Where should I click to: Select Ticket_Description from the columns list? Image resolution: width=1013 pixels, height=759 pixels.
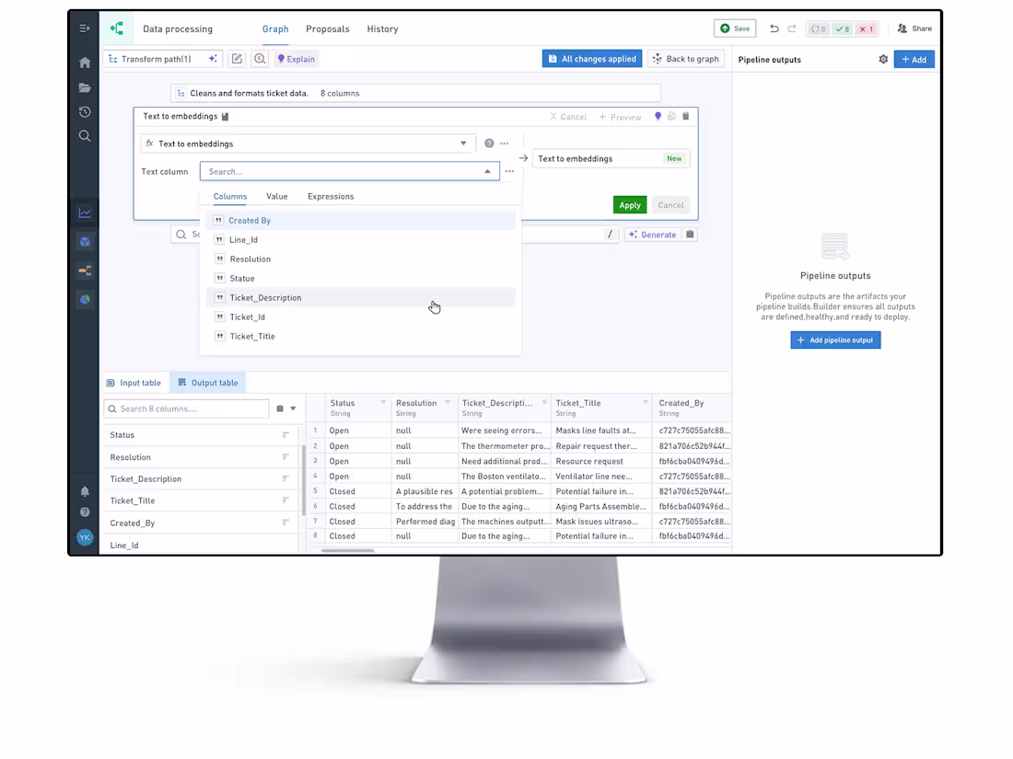265,297
